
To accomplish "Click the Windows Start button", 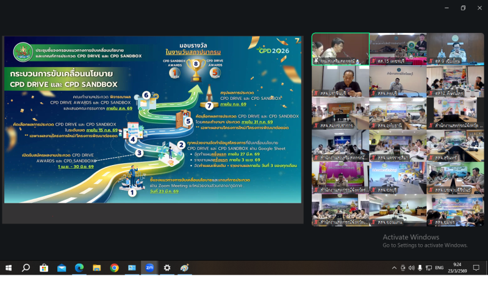I will click(x=9, y=267).
